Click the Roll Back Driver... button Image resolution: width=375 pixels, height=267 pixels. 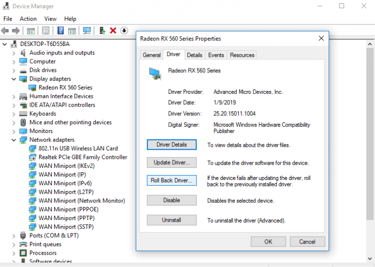point(172,180)
